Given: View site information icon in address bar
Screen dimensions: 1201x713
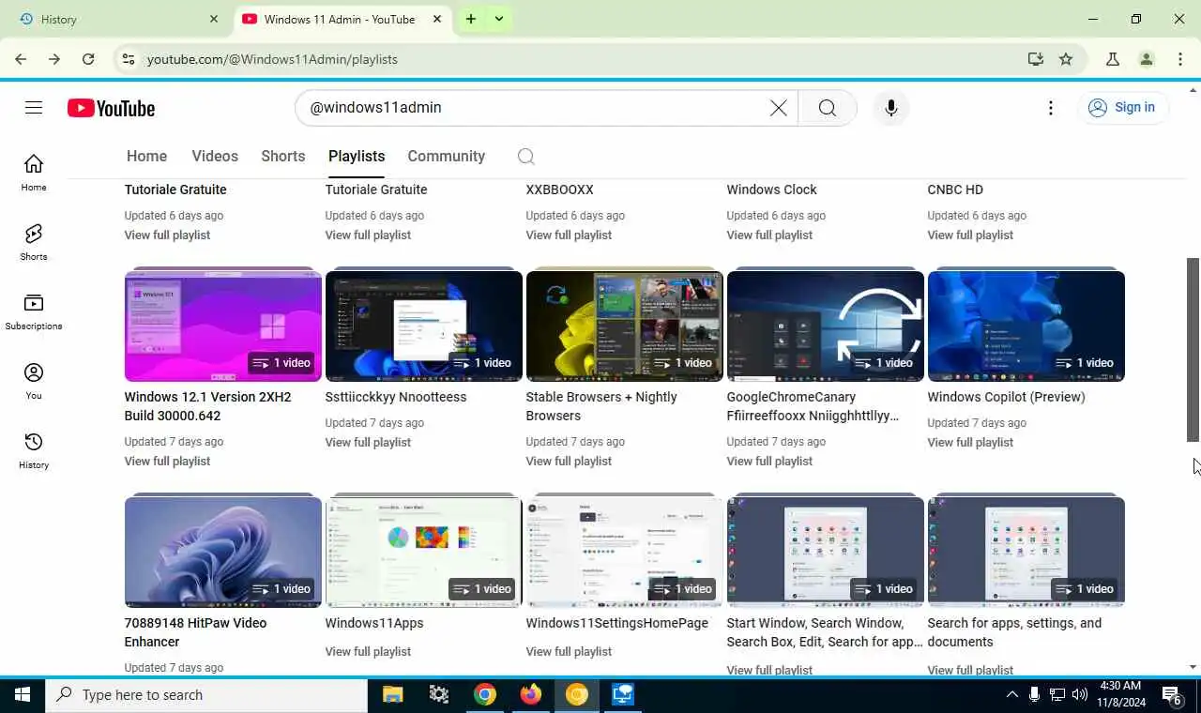Looking at the screenshot, I should tap(129, 59).
